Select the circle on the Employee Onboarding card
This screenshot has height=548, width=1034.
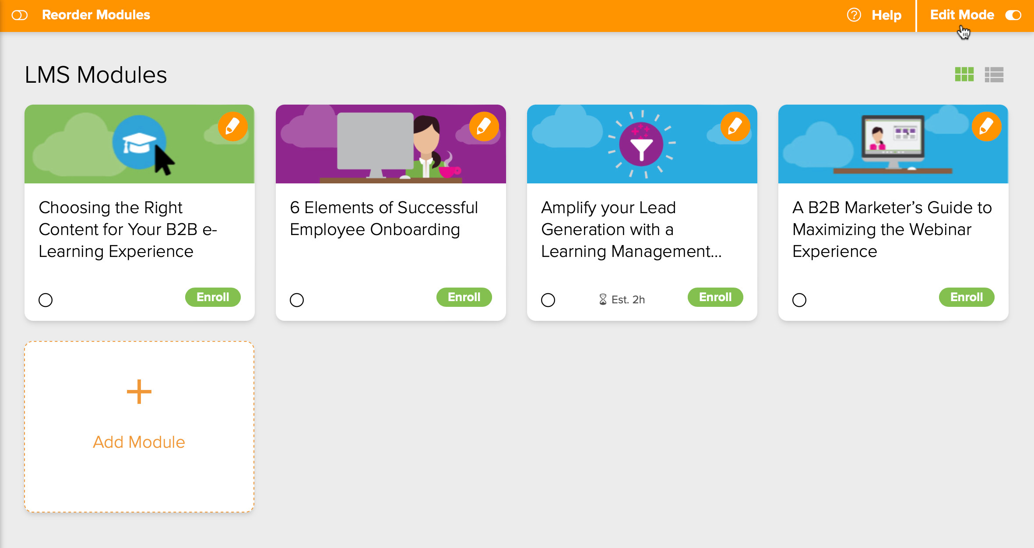(296, 300)
